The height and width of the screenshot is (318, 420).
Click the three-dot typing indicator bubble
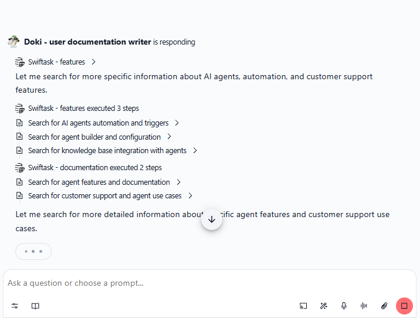[33, 251]
